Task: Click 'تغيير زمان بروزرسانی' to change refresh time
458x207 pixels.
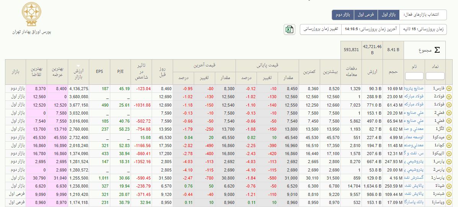Action: [x=321, y=29]
